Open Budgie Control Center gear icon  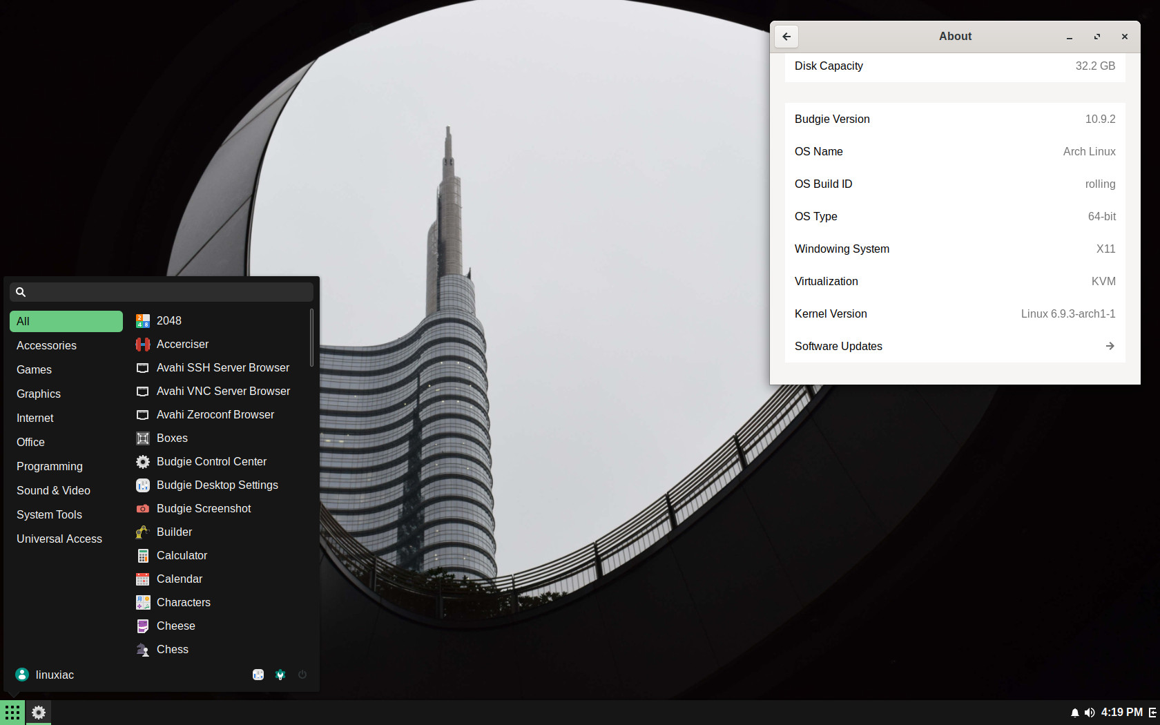(x=143, y=462)
